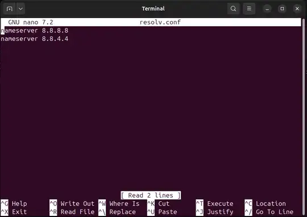
Task: Click the GNU nano 7.2 header
Action: pos(31,22)
